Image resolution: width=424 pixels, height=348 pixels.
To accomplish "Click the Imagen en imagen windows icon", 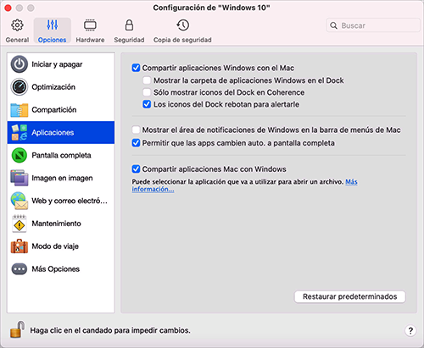I will [x=20, y=178].
